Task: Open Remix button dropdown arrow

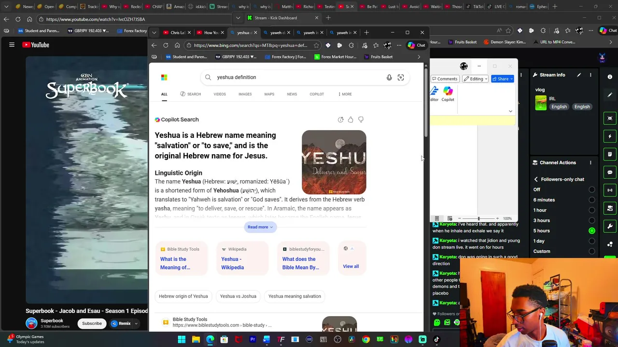Action: (x=136, y=323)
